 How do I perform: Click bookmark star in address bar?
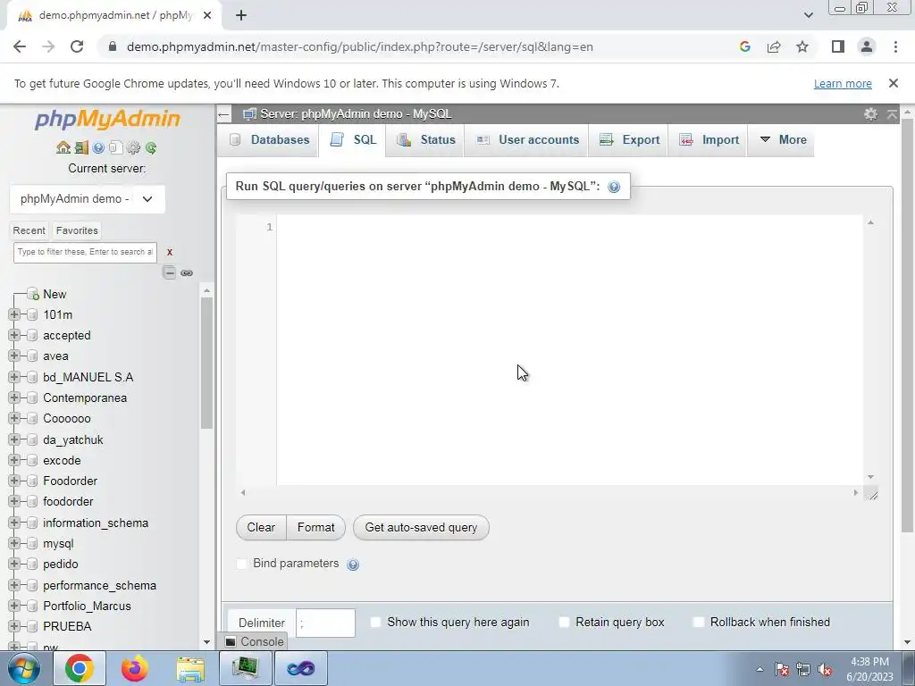pos(802,46)
